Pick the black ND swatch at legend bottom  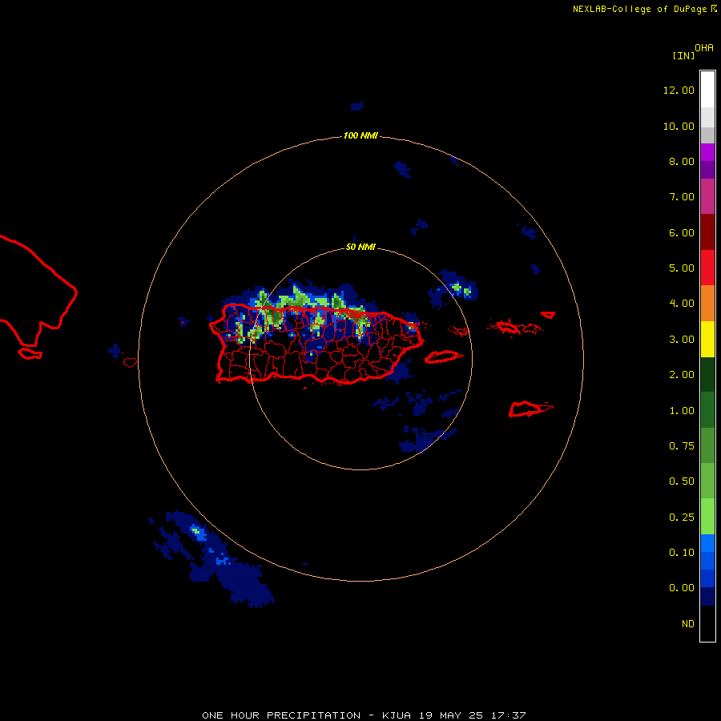click(707, 623)
